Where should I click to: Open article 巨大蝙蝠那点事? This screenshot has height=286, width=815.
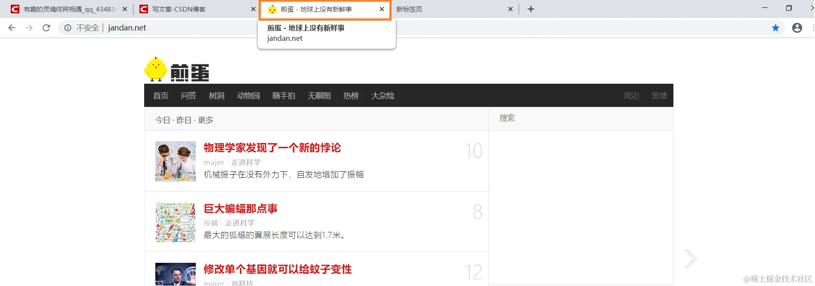click(241, 209)
